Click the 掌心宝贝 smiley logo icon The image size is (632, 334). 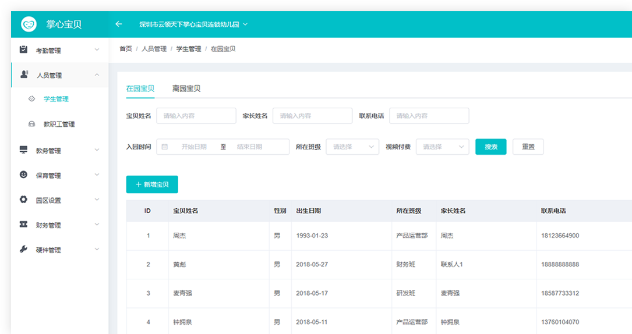click(x=29, y=24)
